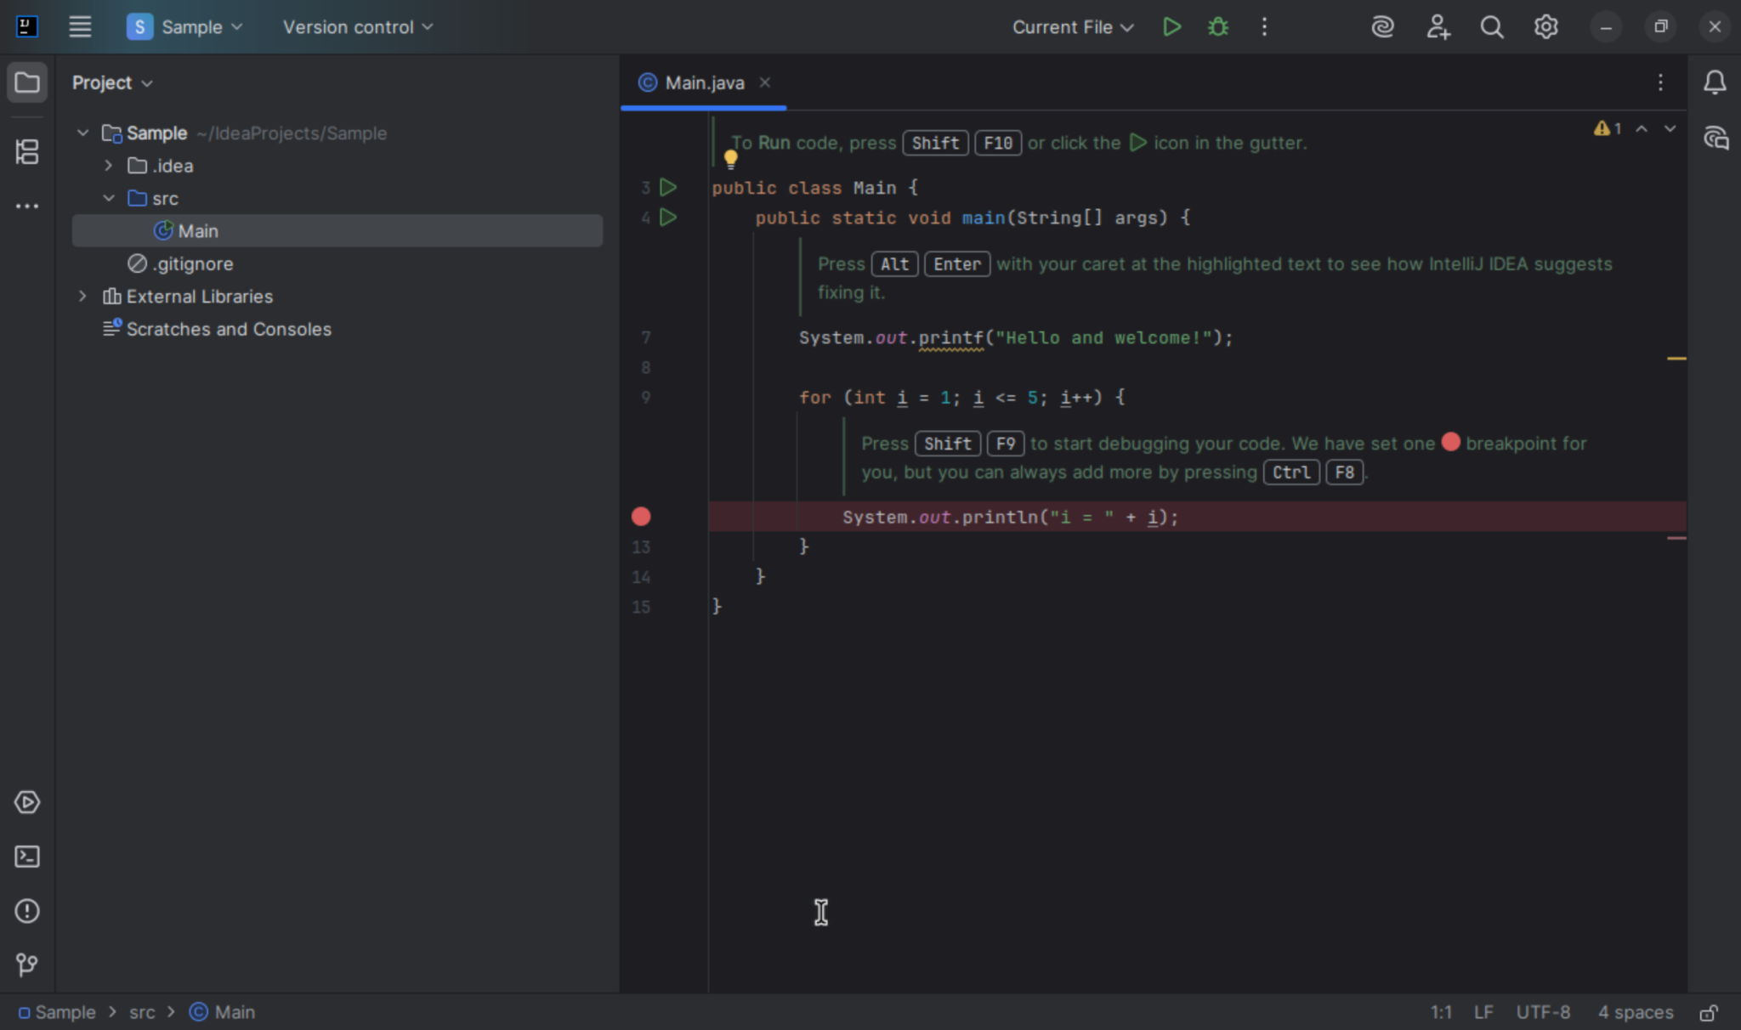Jump to next warning with down arrow
This screenshot has height=1030, width=1741.
(x=1670, y=128)
